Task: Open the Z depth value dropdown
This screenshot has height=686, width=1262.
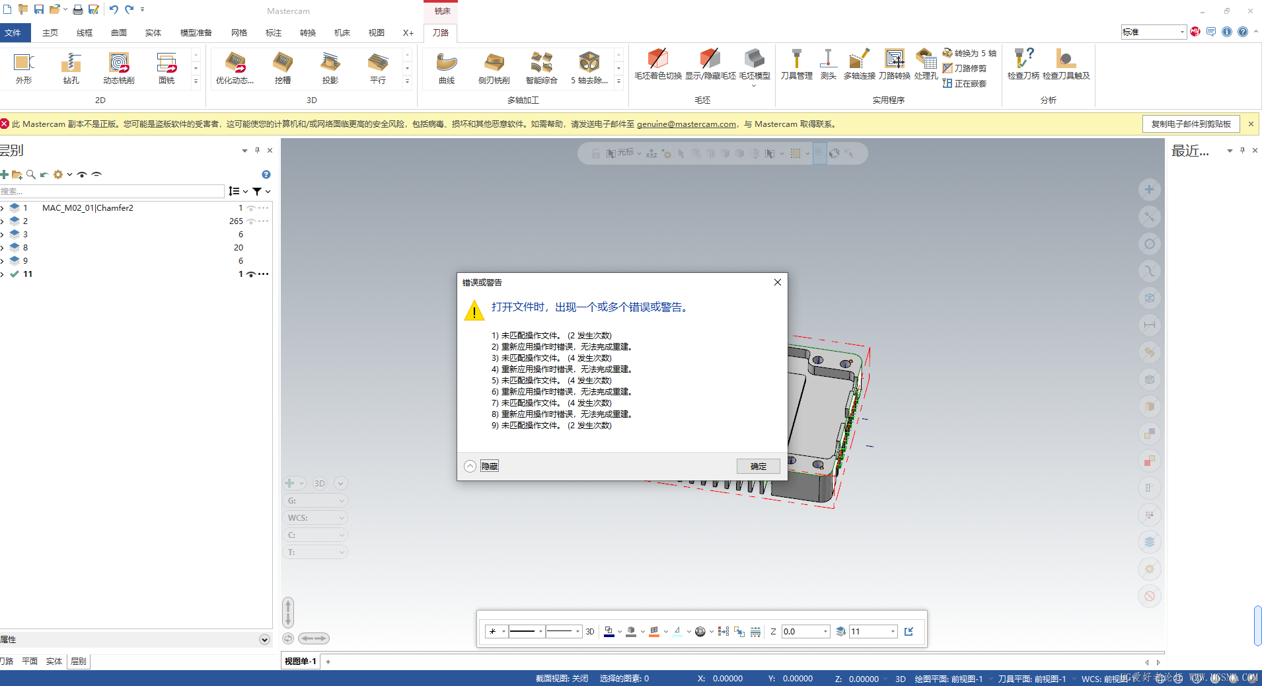Action: [825, 631]
